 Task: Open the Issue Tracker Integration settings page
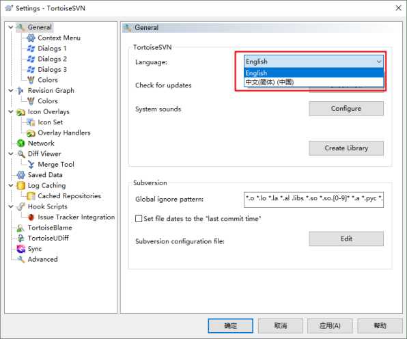[76, 217]
